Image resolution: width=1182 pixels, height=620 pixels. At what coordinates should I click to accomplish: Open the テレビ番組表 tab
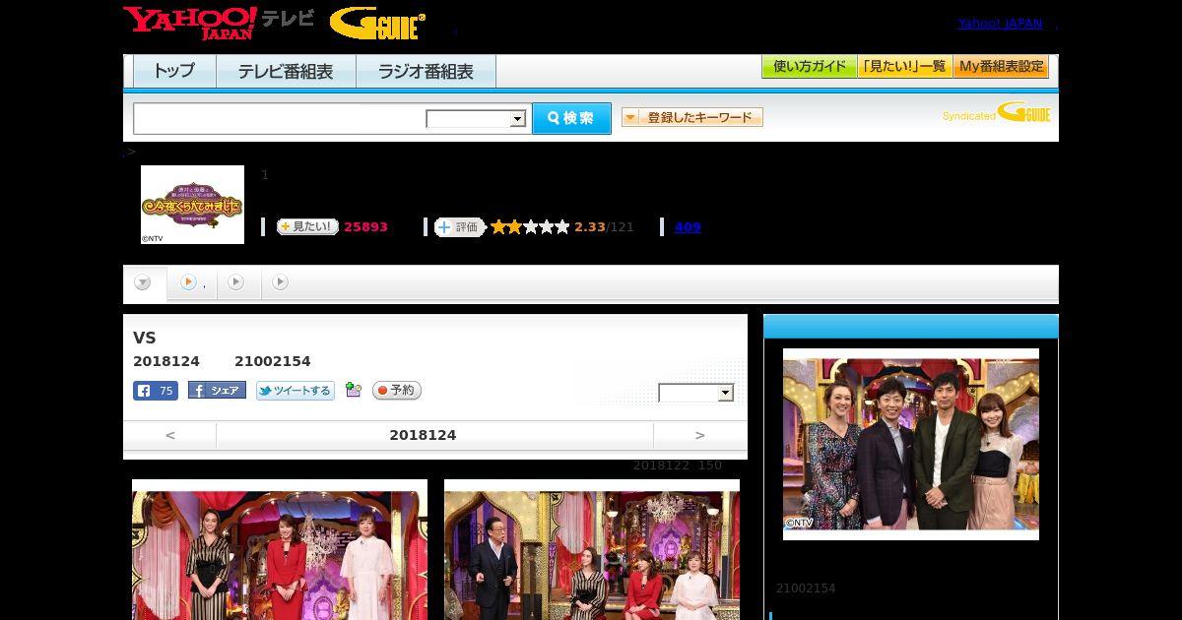pos(286,71)
